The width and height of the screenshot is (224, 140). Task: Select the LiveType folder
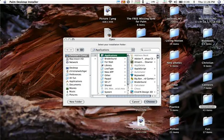pos(113,69)
